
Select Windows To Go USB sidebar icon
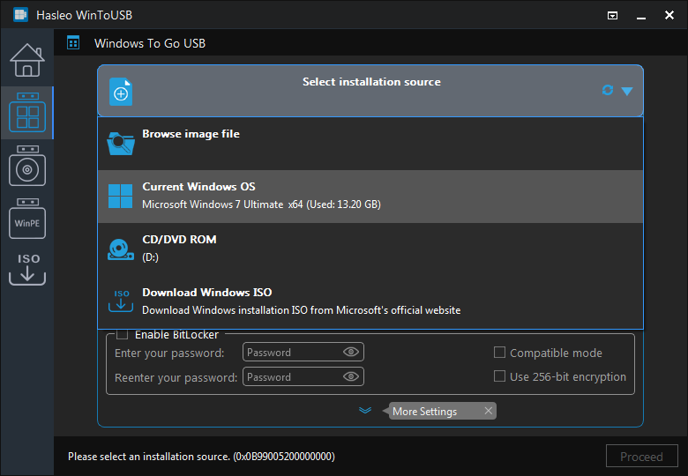(27, 113)
